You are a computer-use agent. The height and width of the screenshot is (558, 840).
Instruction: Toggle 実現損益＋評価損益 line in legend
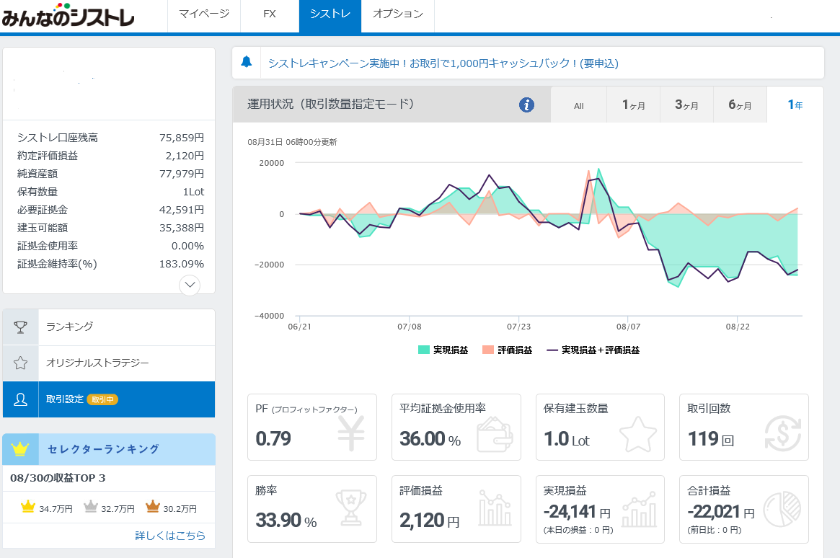[593, 350]
